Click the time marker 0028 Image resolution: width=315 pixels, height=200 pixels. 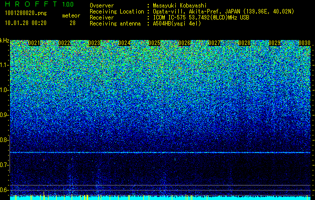pos(244,43)
